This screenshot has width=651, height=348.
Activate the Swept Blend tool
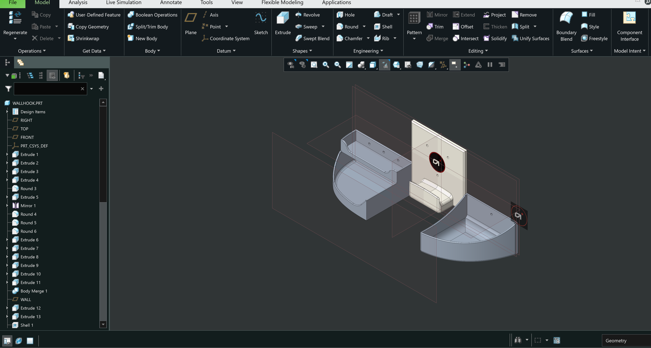(x=312, y=38)
